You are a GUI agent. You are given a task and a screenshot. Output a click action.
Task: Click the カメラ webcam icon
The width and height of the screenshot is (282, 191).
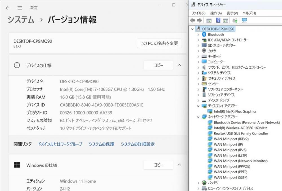tap(204, 51)
